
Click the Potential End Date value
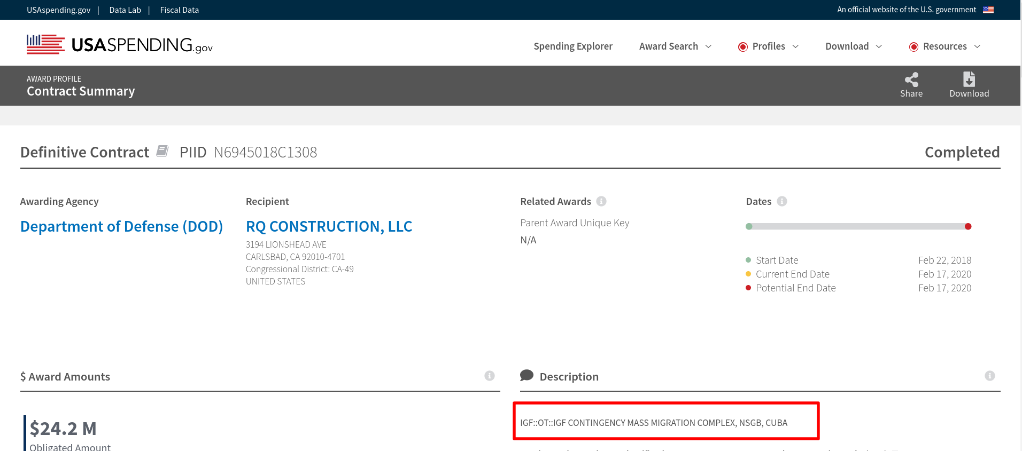click(x=945, y=288)
